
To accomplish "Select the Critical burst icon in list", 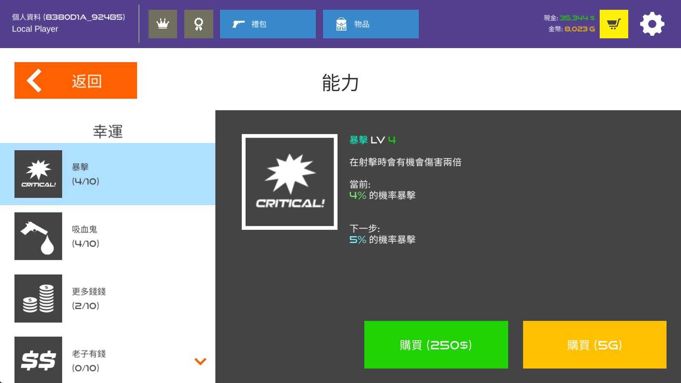I will [38, 174].
